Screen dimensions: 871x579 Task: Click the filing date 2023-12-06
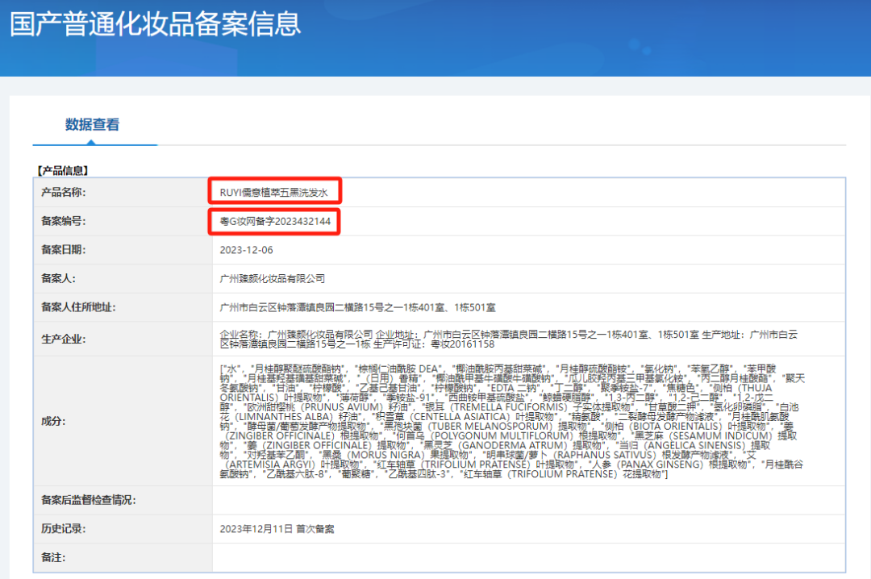tap(245, 250)
